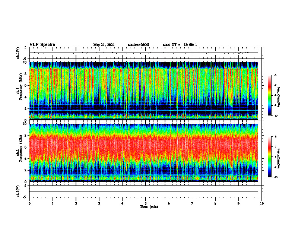
Task: Click the "-5" tick on ch.3(V) axis
Action: click(25, 197)
